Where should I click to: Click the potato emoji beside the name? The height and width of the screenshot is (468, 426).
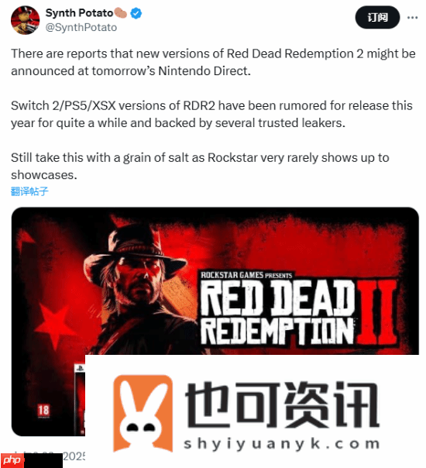tap(120, 13)
